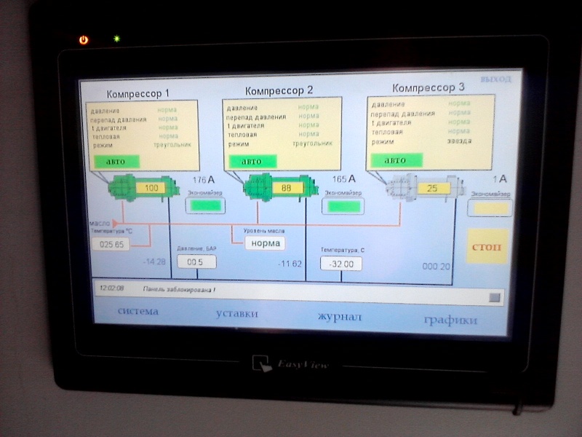The image size is (582, 437).
Task: Click the yellow СТОП button
Action: pos(487,246)
